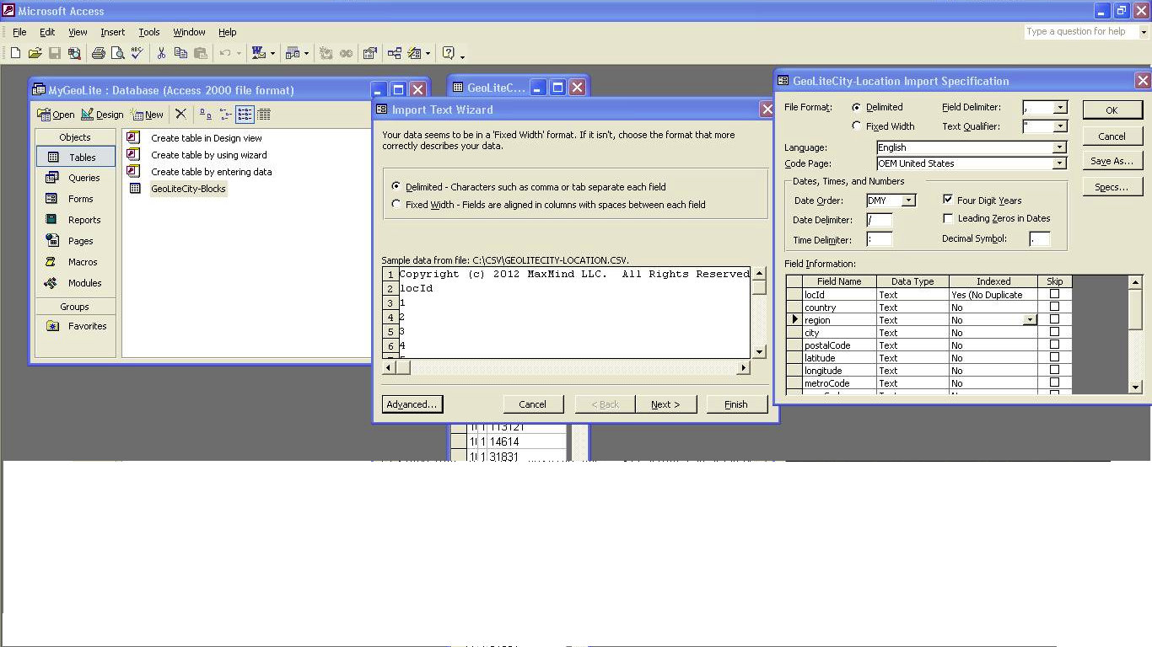Toggle Four Digit Years checkbox
Viewport: 1152px width, 647px height.
[x=948, y=200]
